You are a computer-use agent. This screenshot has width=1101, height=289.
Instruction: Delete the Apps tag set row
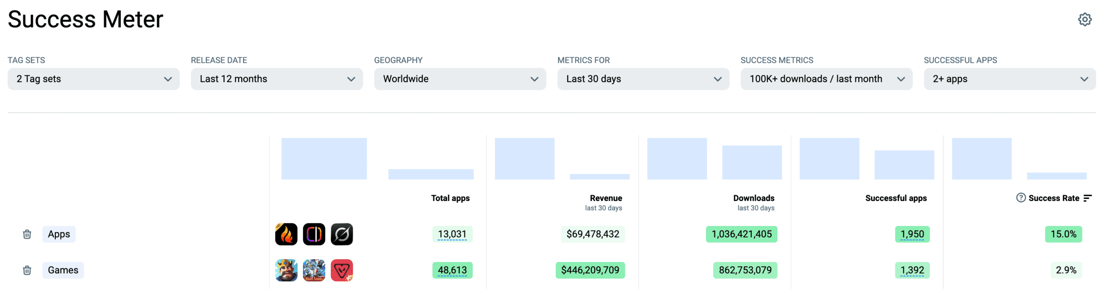click(27, 234)
